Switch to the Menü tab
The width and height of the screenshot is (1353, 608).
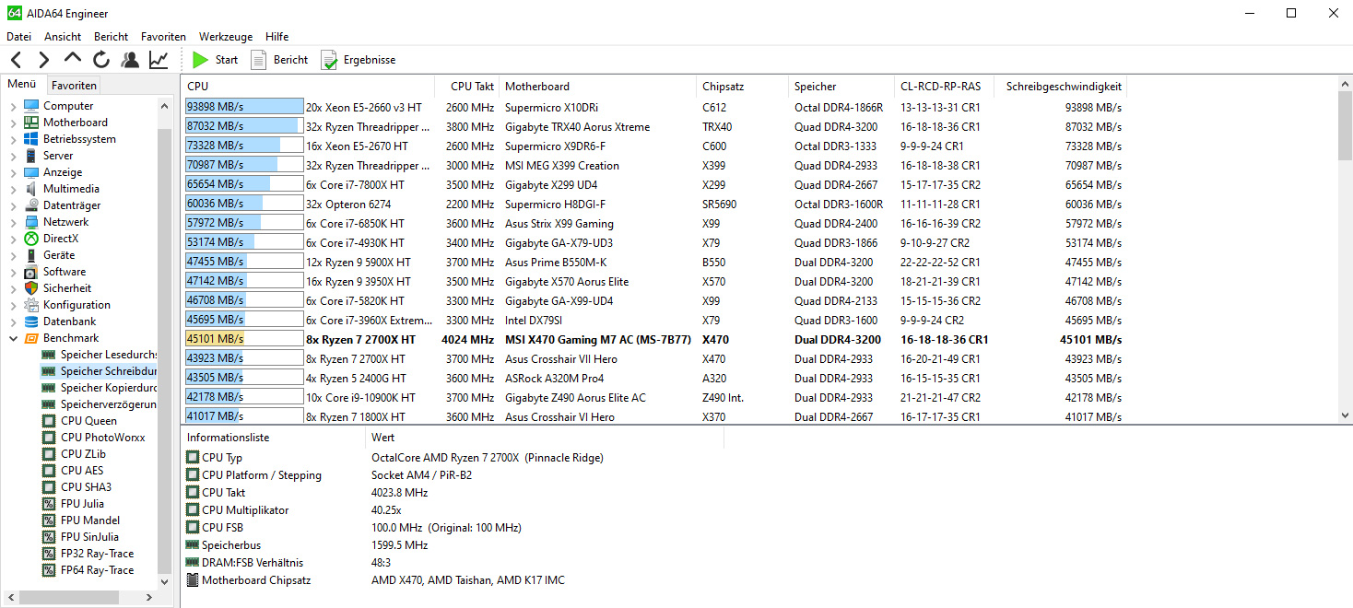click(22, 84)
